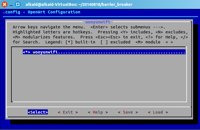The width and height of the screenshot is (200, 130).
Task: Click the </> search hint text
Action: pyautogui.click(x=184, y=37)
